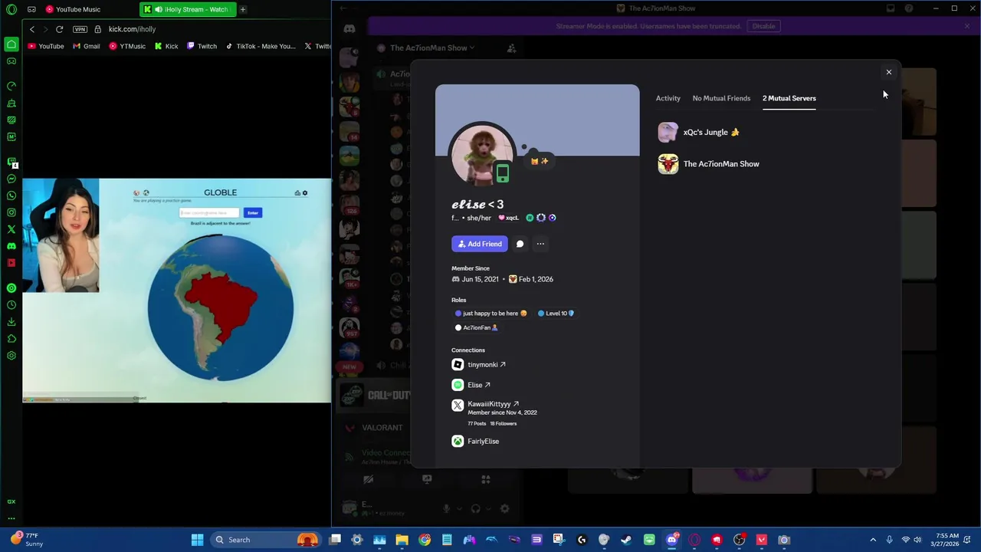Click the streamer webcam overlay
Viewport: 981px width, 552px height.
tap(61, 235)
